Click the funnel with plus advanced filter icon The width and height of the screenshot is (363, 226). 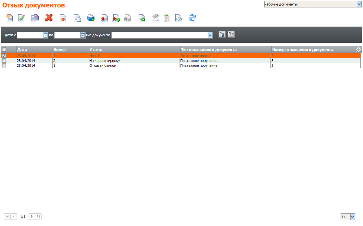tap(232, 35)
